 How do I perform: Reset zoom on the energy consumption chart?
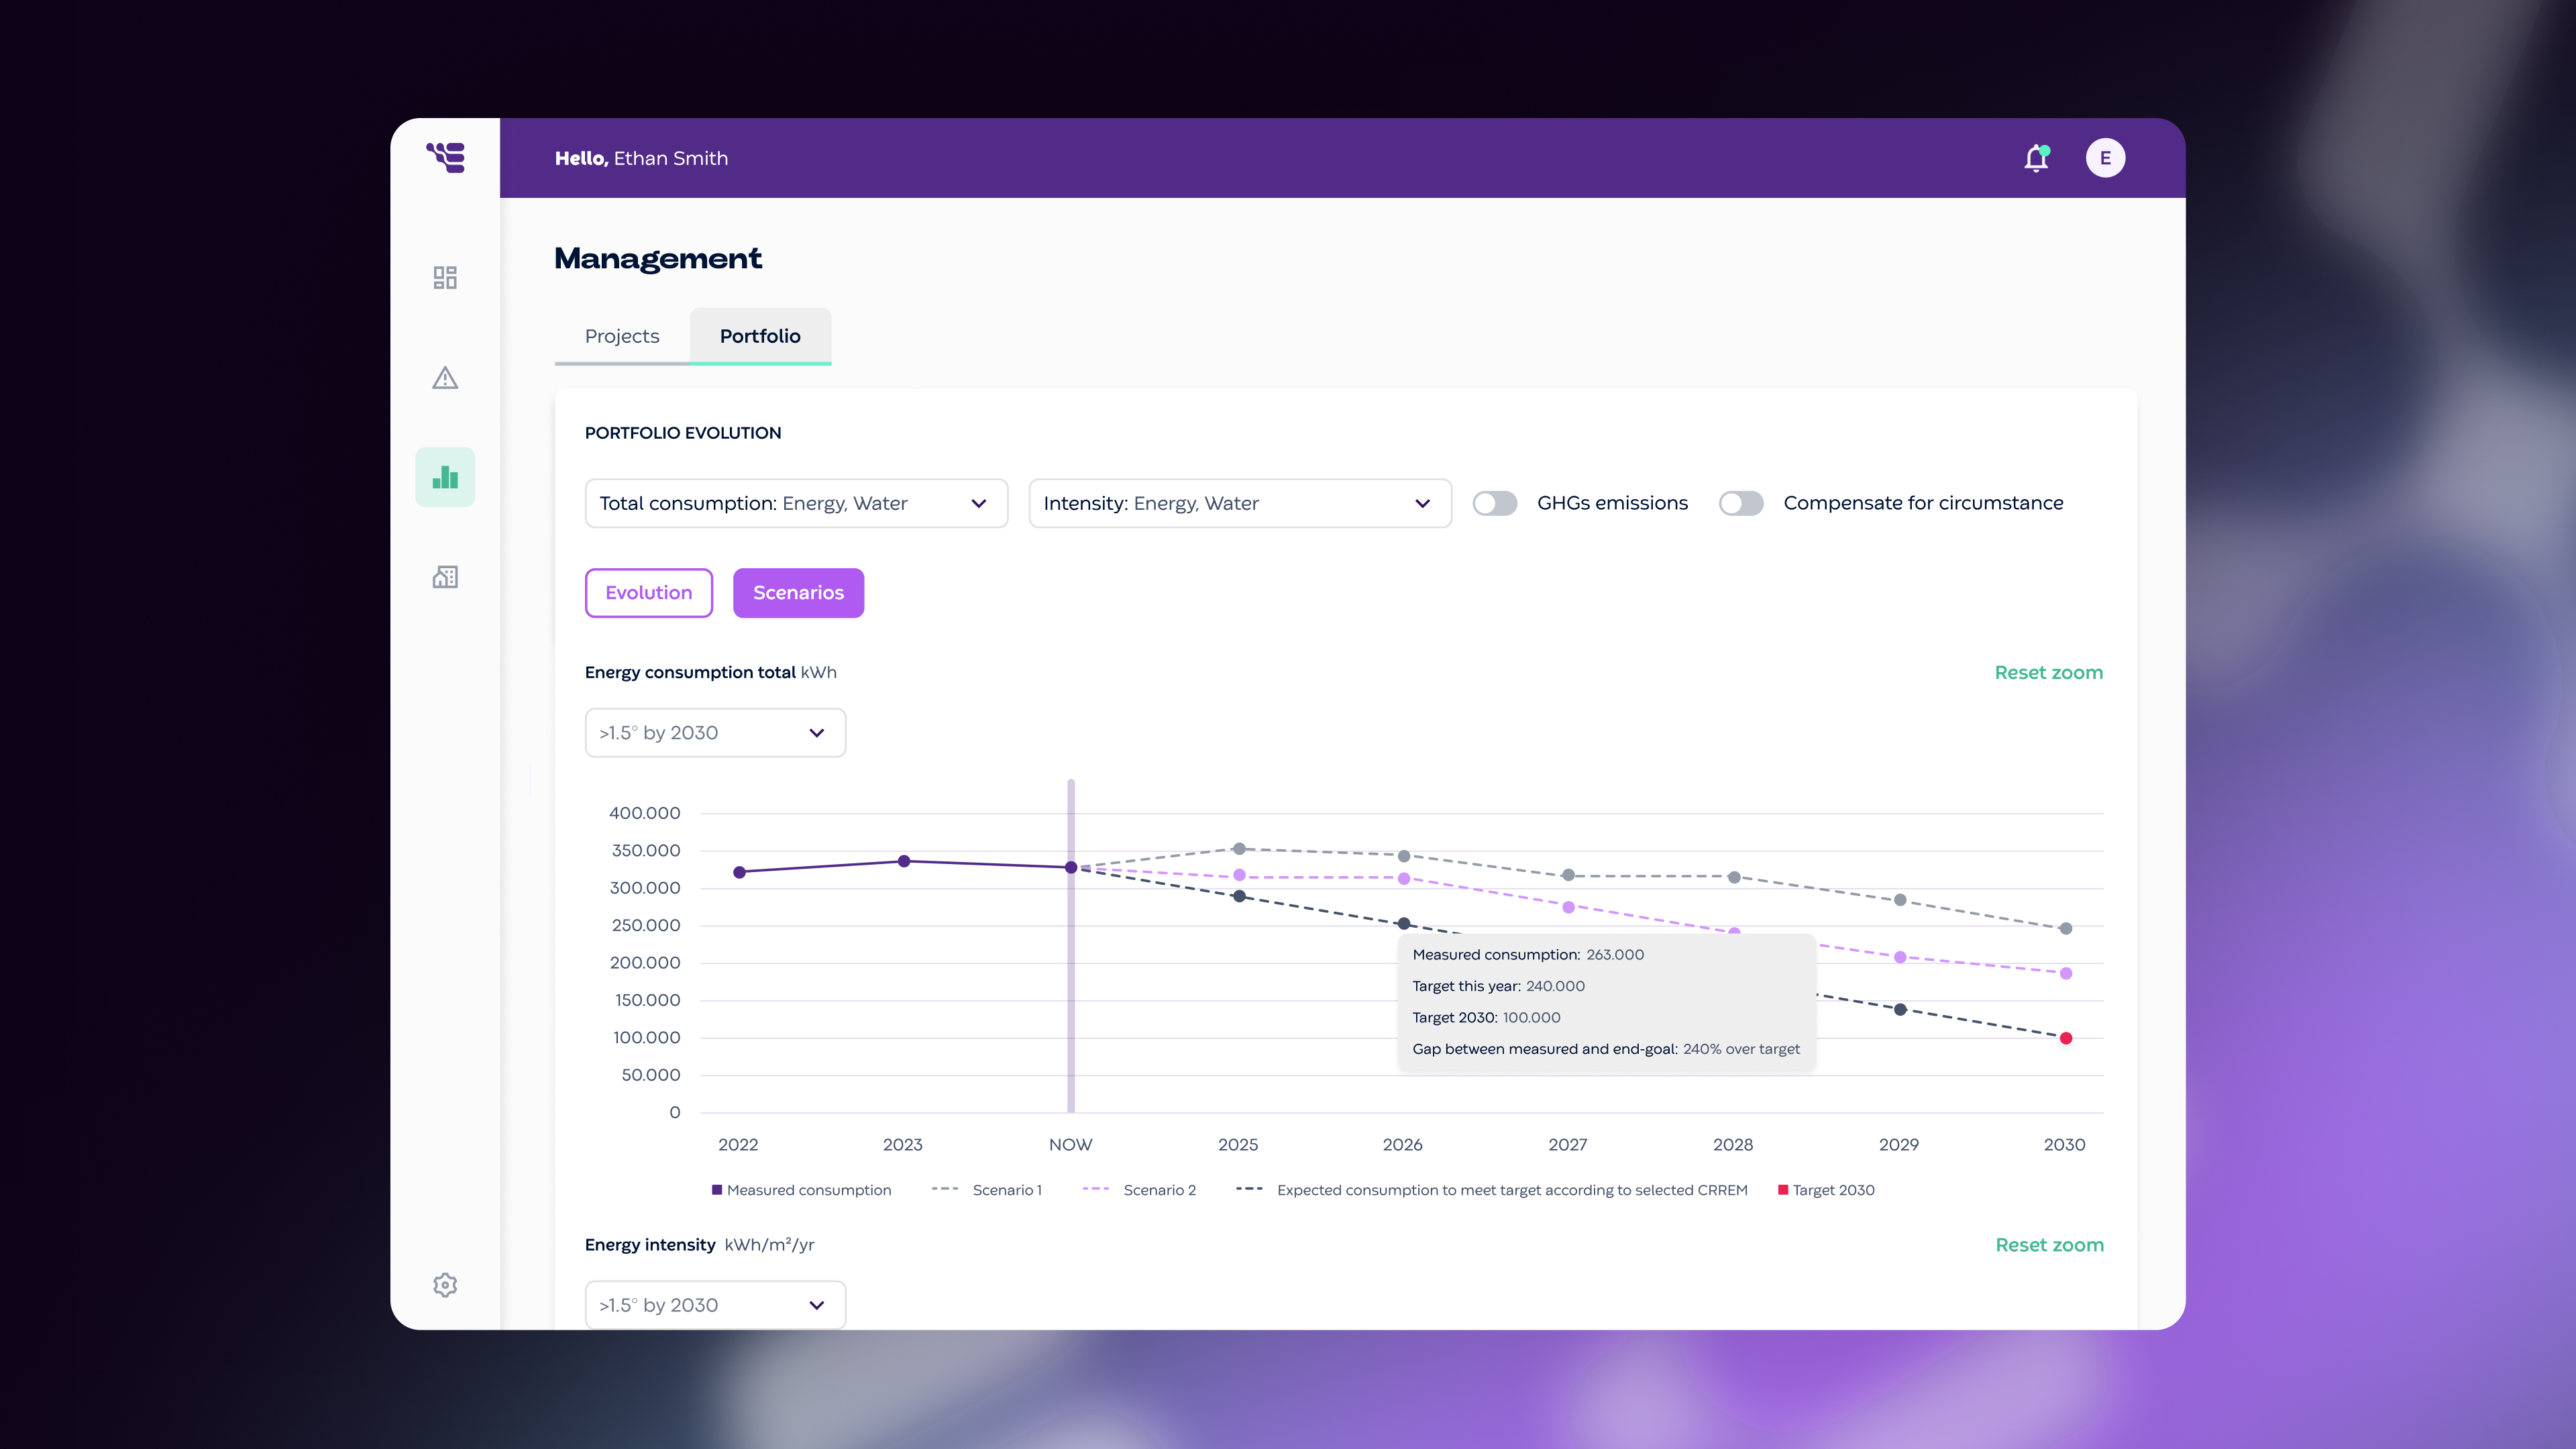pos(2048,672)
